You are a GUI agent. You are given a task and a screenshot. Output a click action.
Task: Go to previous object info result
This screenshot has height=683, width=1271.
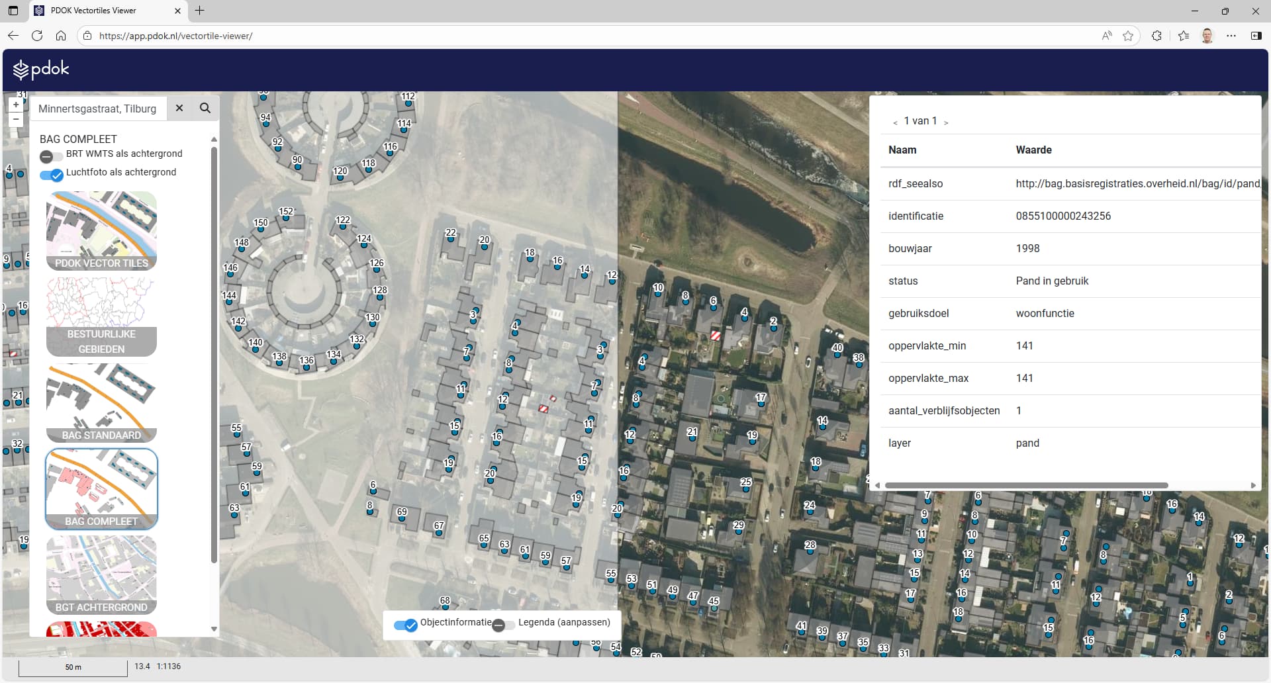[895, 122]
